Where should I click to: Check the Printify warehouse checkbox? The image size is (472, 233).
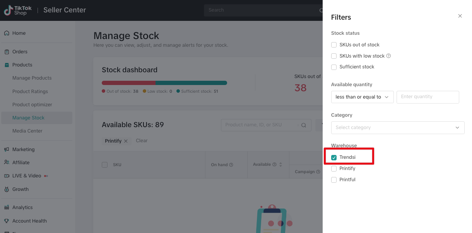(x=334, y=168)
